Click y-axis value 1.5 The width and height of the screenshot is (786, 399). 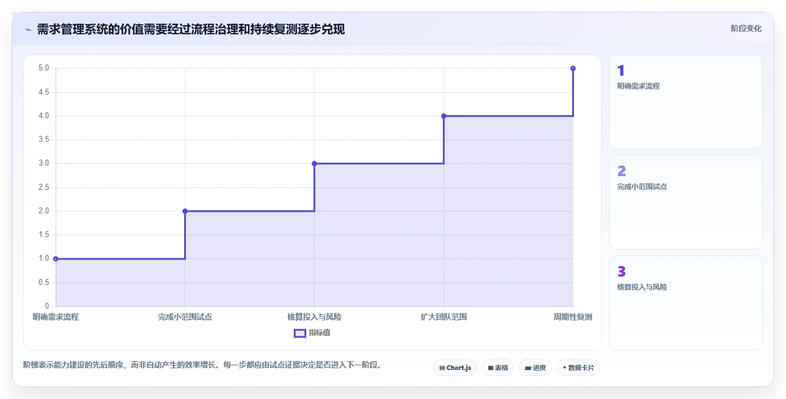(44, 235)
